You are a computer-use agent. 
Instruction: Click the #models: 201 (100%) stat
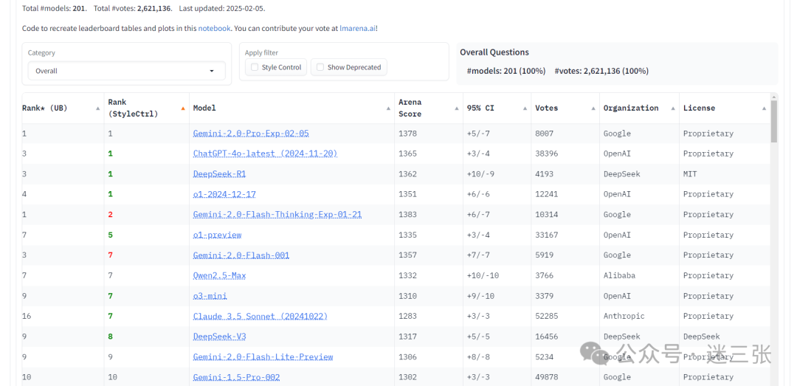[x=506, y=71]
